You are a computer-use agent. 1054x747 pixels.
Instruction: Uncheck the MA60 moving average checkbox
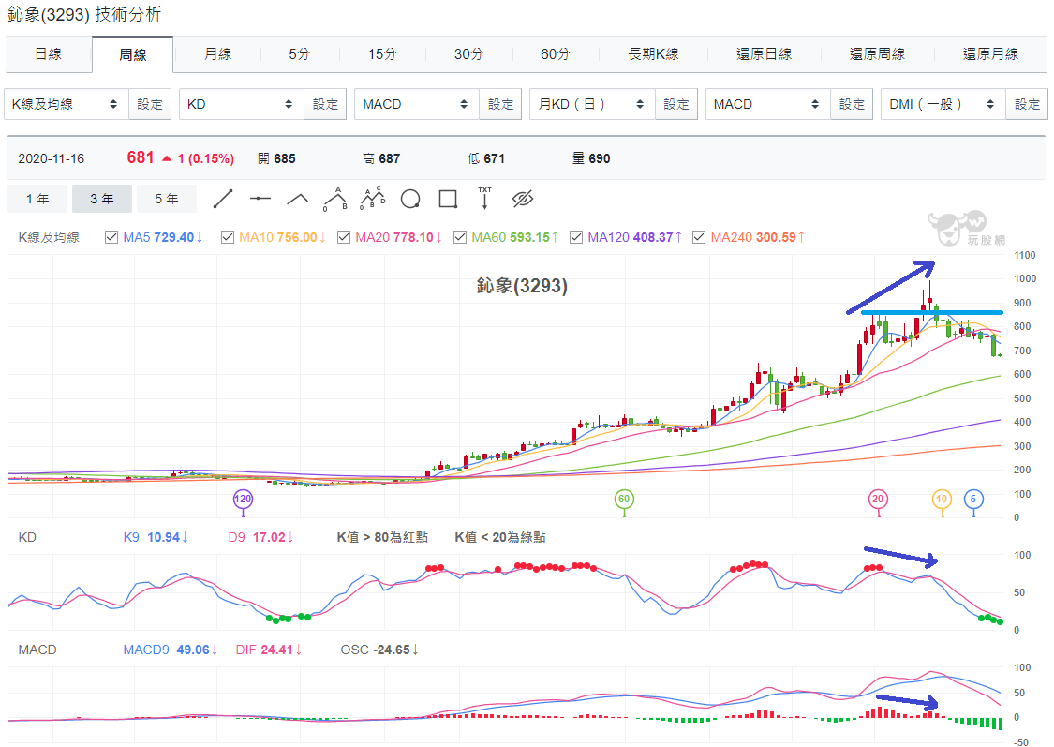(x=460, y=237)
